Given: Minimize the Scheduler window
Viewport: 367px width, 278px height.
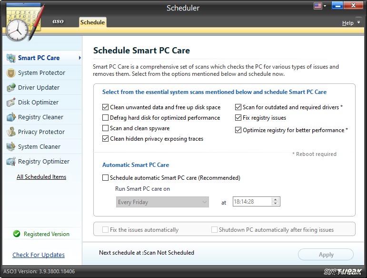Looking at the screenshot, I should pyautogui.click(x=337, y=6).
